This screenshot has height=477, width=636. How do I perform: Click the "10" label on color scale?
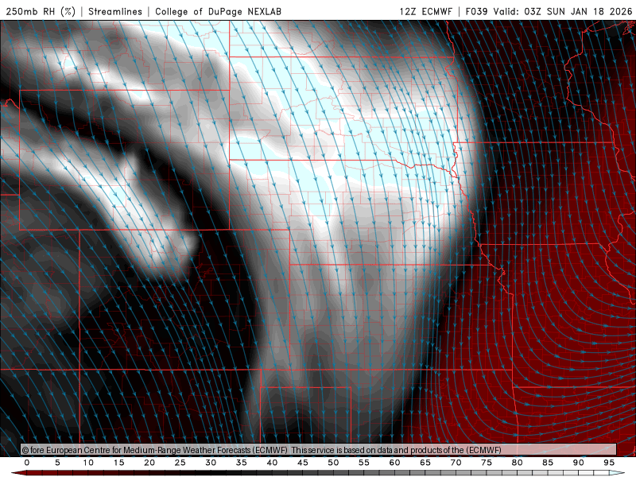point(88,463)
